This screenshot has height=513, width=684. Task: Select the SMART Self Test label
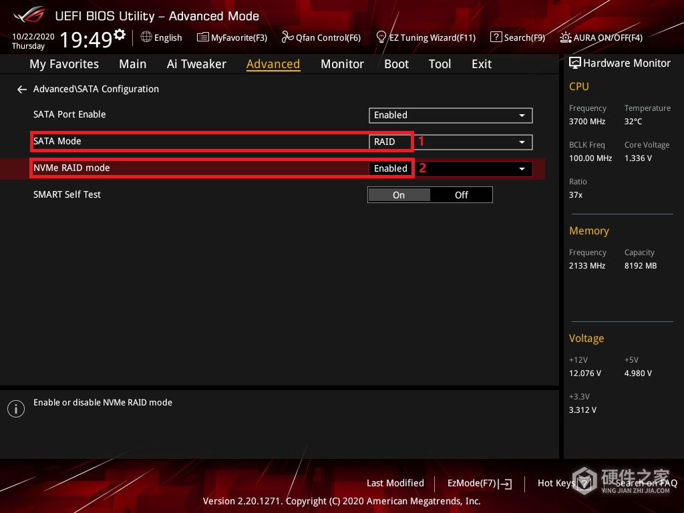point(67,194)
